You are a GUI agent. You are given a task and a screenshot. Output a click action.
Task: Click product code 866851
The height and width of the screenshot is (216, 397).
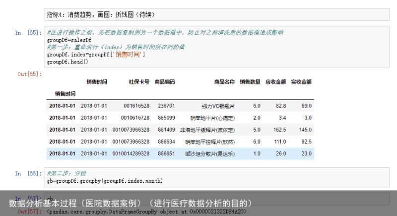point(166,153)
